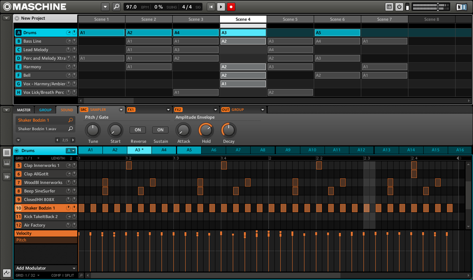
Task: Select pattern slot A5
Action: point(189,150)
